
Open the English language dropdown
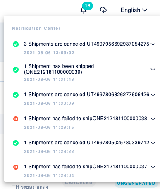(x=134, y=10)
